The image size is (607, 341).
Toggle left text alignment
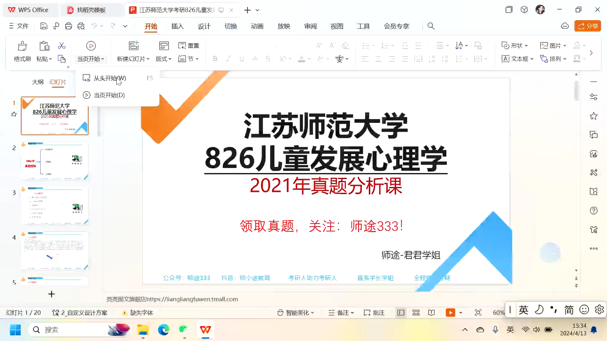(x=365, y=59)
